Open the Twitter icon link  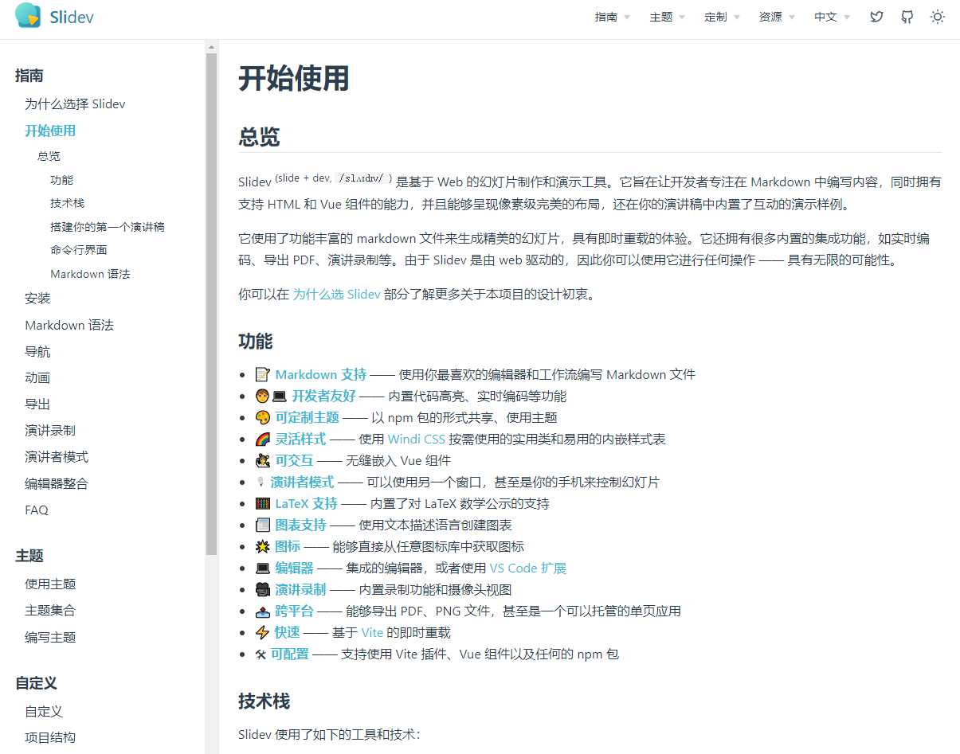(876, 17)
